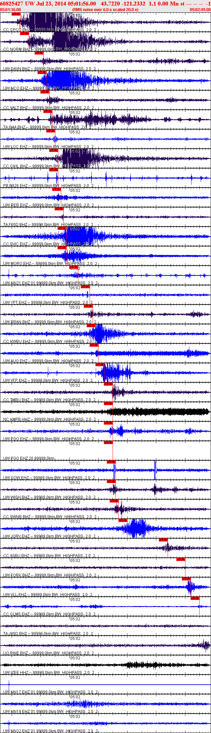
Task: Select the UW NN19 EHZ 01 station label
Action: click(x=50, y=712)
